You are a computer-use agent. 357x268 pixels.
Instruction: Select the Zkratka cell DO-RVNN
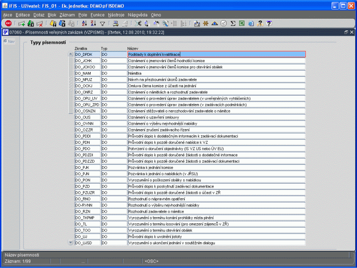[x=87, y=205]
